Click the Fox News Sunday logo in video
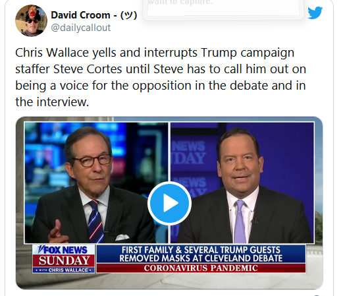The image size is (345, 296). coord(64,259)
